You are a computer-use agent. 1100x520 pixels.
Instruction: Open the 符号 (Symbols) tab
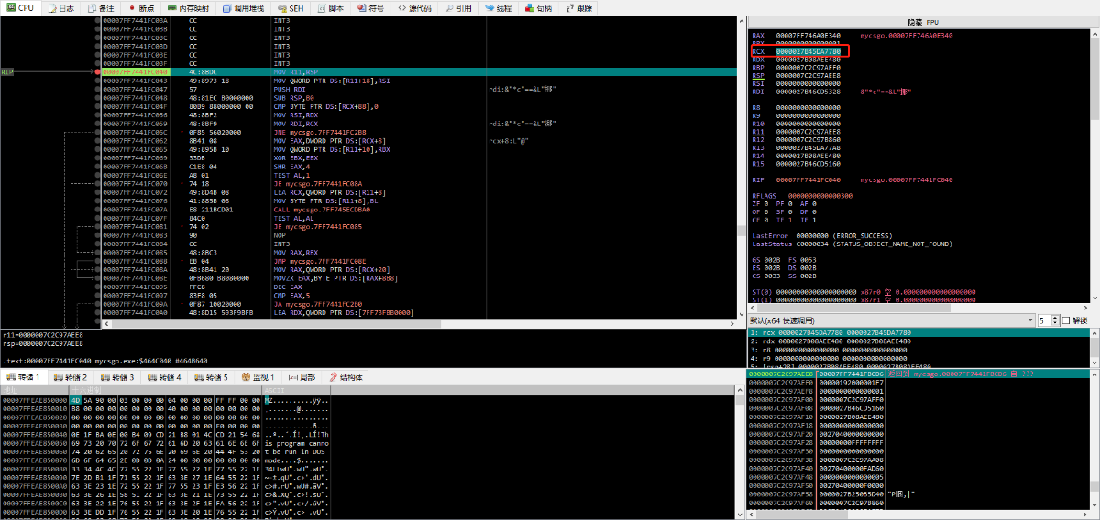(x=372, y=7)
